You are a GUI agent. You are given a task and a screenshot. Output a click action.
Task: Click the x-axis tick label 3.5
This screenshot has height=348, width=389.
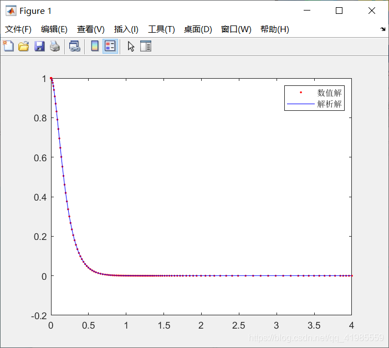314,325
